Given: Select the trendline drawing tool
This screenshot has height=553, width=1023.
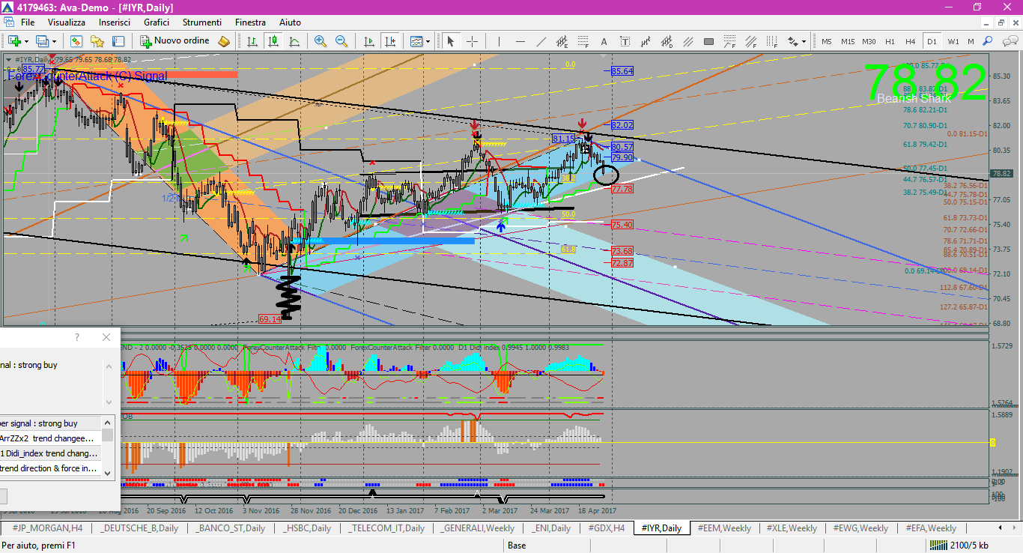Looking at the screenshot, I should (x=540, y=41).
